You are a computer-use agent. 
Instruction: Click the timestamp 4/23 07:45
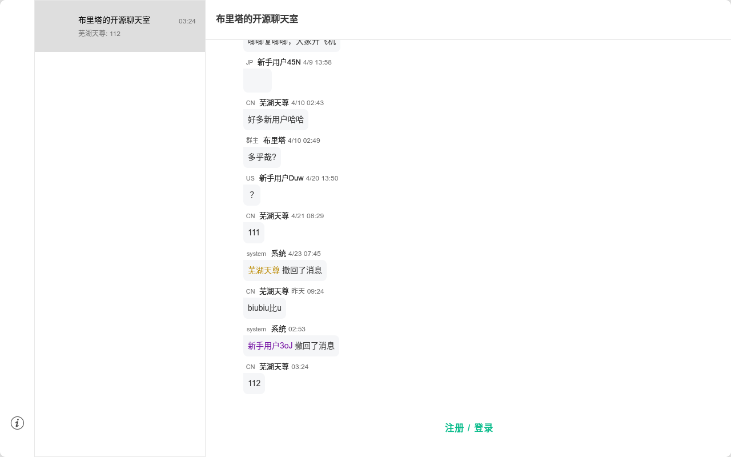(x=304, y=254)
